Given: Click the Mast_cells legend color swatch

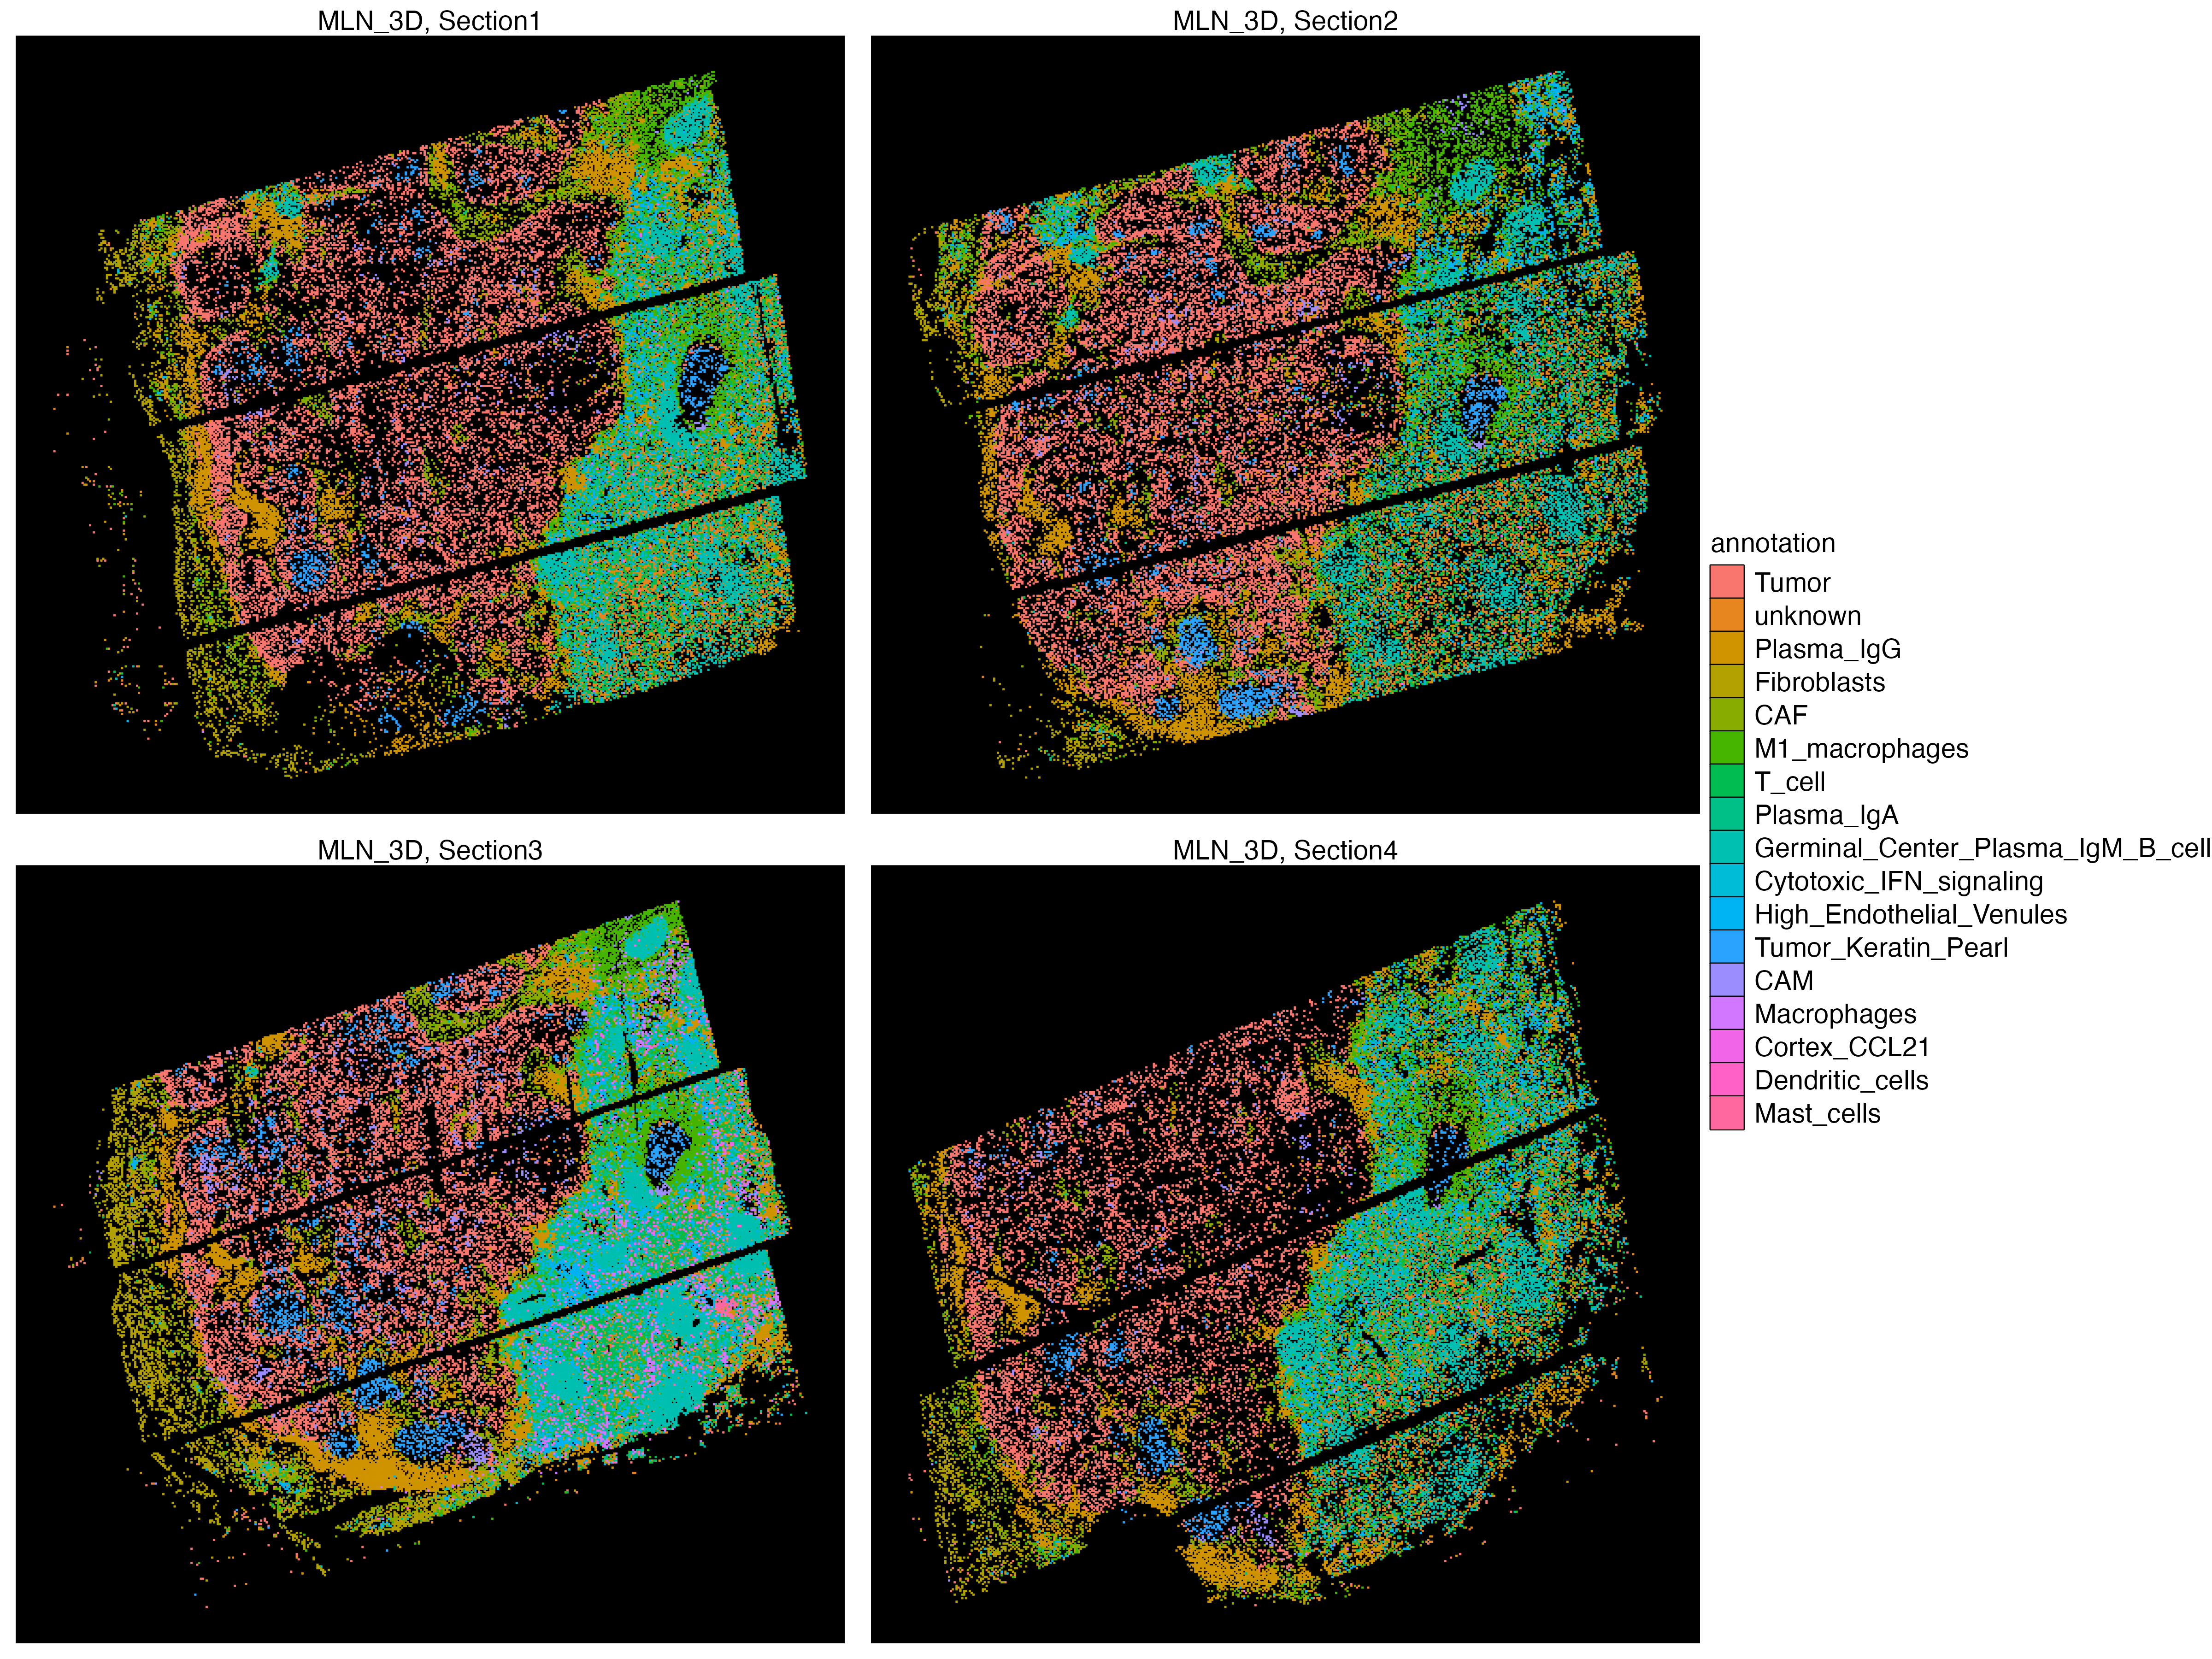Looking at the screenshot, I should (1727, 1113).
